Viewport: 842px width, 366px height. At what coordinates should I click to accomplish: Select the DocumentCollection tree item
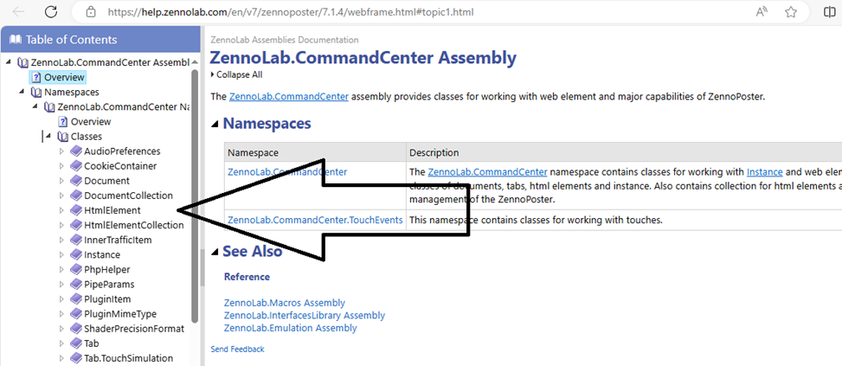(128, 196)
